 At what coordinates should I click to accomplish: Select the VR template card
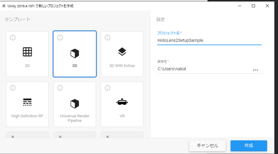(x=122, y=104)
